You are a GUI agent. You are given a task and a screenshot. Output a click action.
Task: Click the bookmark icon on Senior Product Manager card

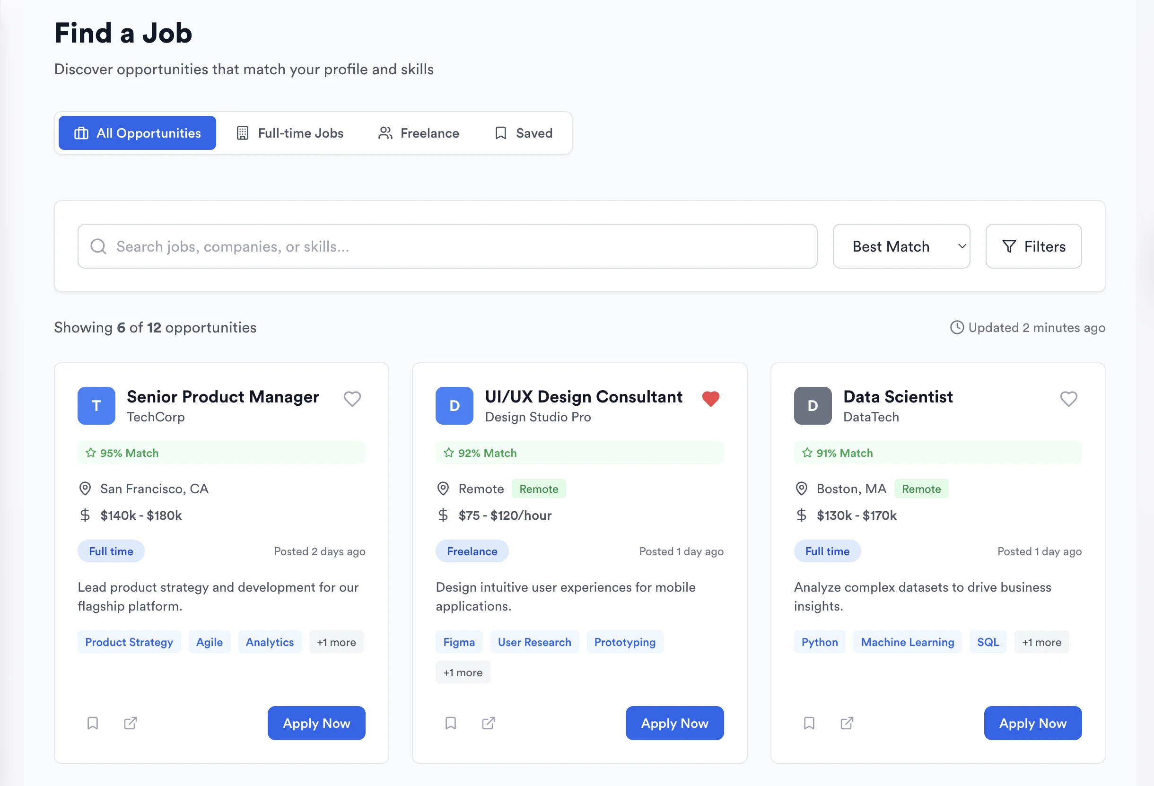92,723
